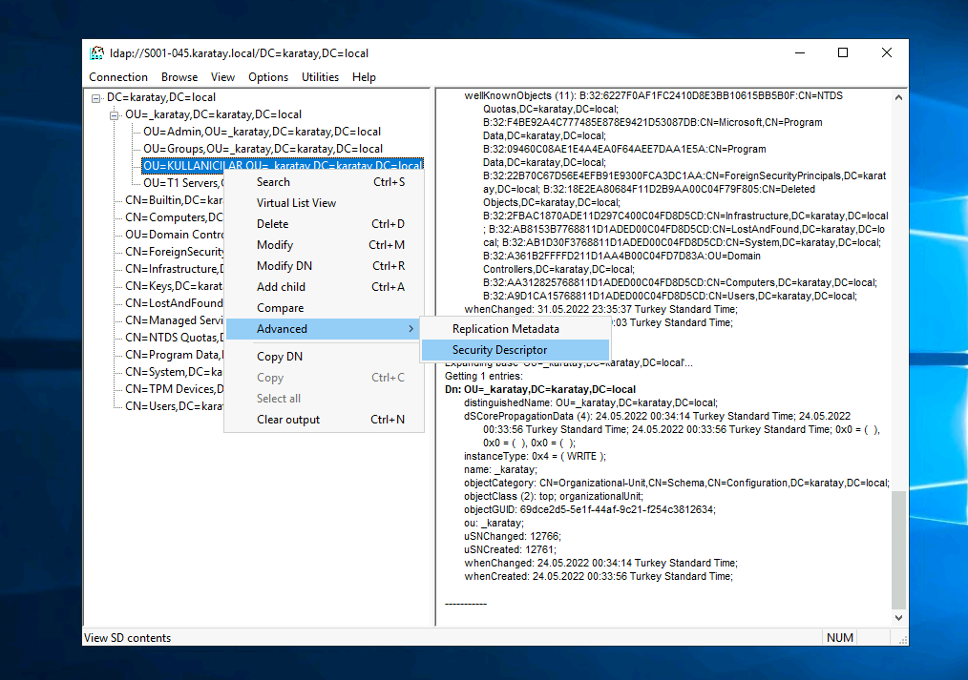The image size is (968, 680).
Task: Select OU=KULLANICILAR tree item
Action: [283, 166]
